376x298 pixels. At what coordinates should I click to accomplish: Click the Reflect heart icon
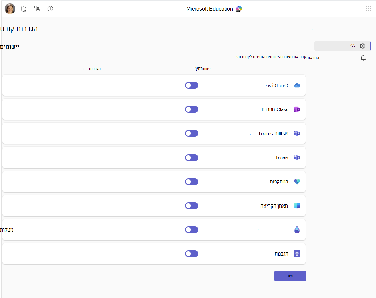297,182
